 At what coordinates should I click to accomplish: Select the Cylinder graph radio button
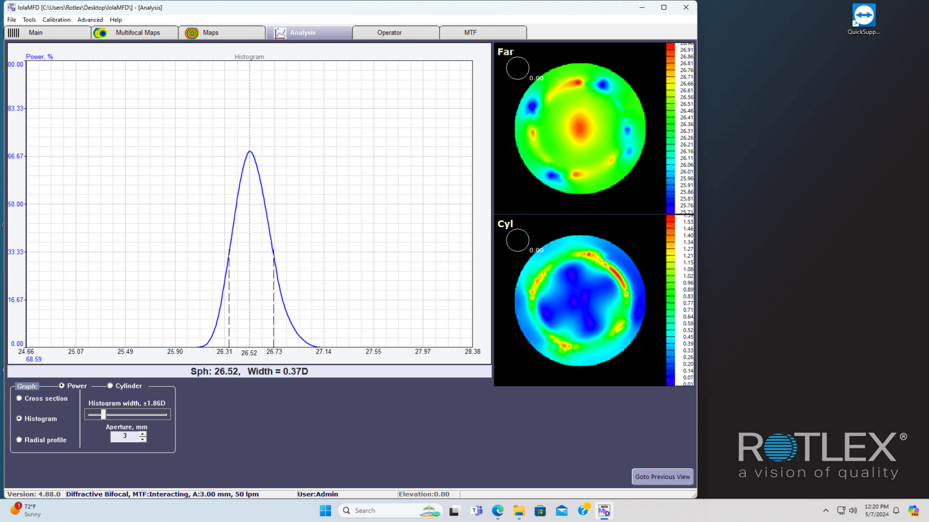pos(110,385)
